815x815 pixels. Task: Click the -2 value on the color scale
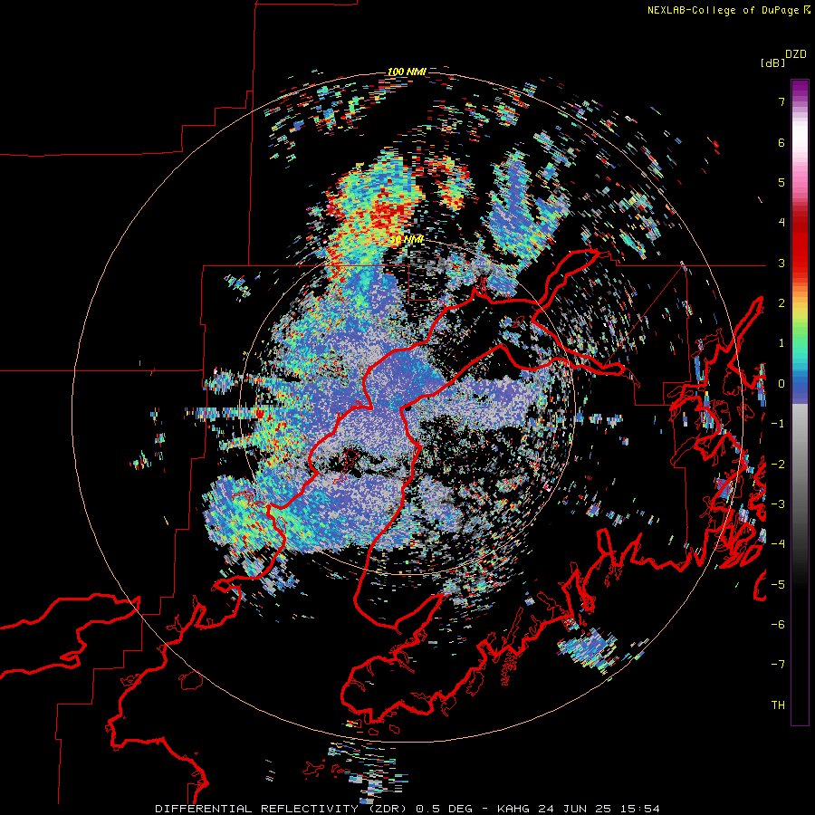pos(778,465)
